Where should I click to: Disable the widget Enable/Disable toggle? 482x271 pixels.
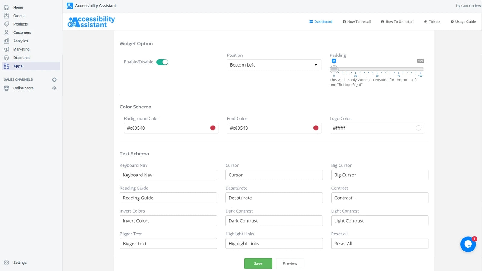pyautogui.click(x=162, y=62)
